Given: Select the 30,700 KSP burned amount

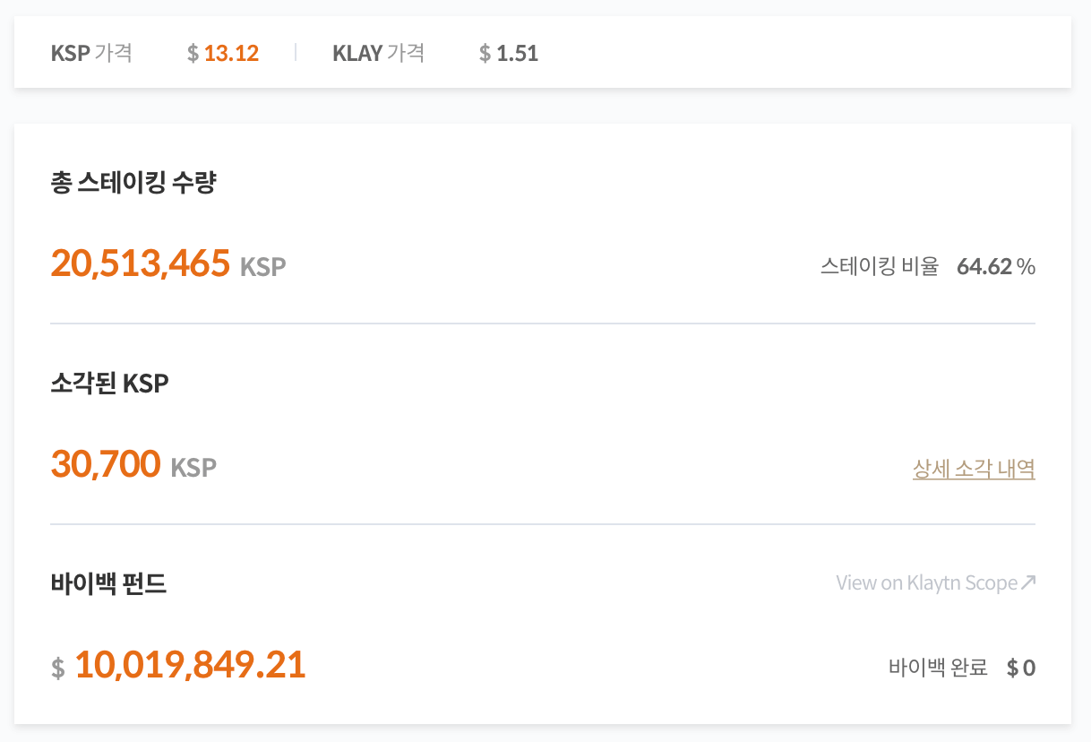Looking at the screenshot, I should [133, 465].
